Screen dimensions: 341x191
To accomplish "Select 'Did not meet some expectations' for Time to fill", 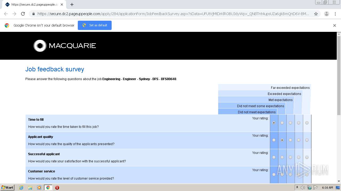I will click(282, 123).
